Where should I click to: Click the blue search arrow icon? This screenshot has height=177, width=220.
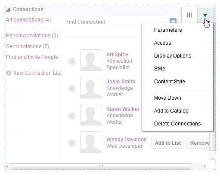(173, 21)
